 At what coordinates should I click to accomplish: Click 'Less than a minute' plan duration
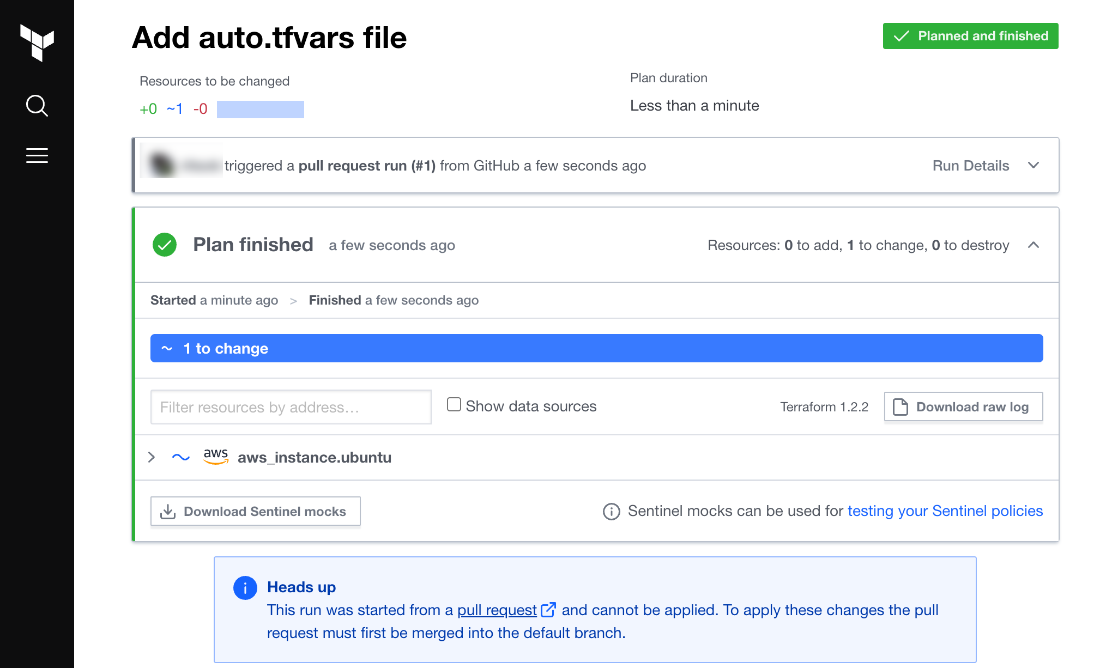tap(694, 105)
